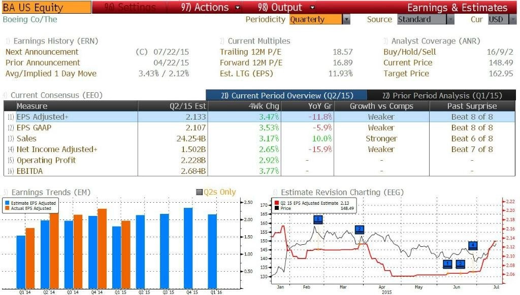Select the EBITDA measure row
This screenshot has height=295, width=520.
pyautogui.click(x=259, y=171)
